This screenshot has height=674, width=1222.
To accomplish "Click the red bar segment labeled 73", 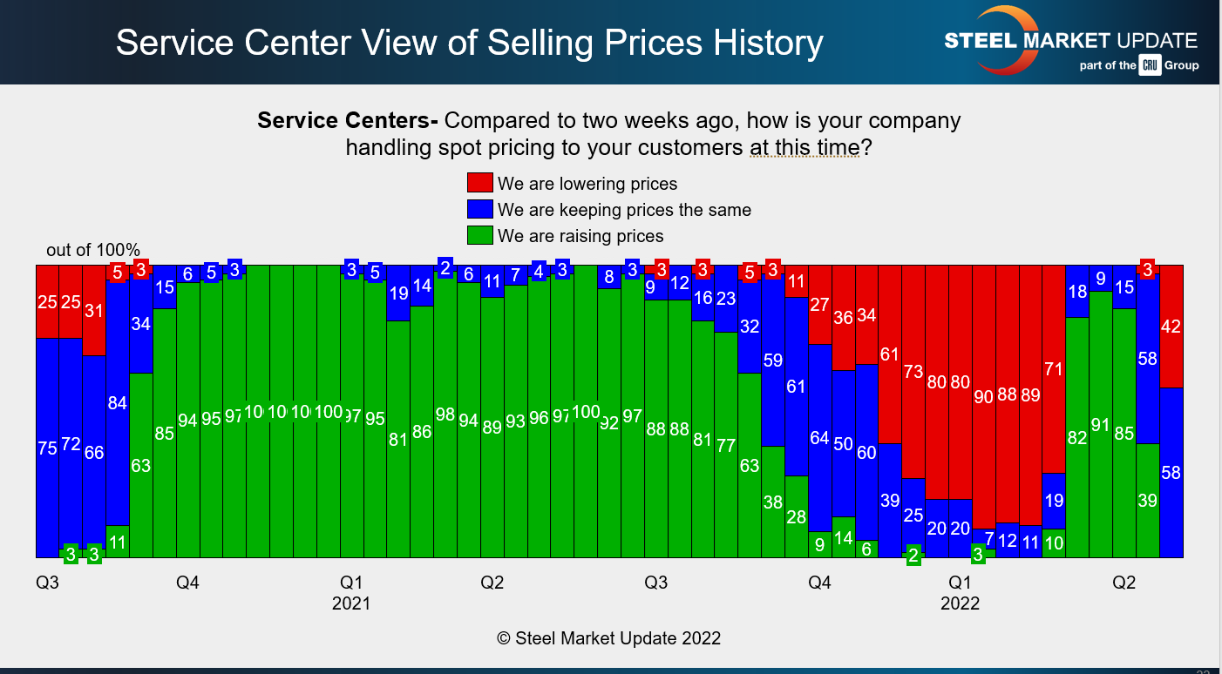I will coord(913,372).
